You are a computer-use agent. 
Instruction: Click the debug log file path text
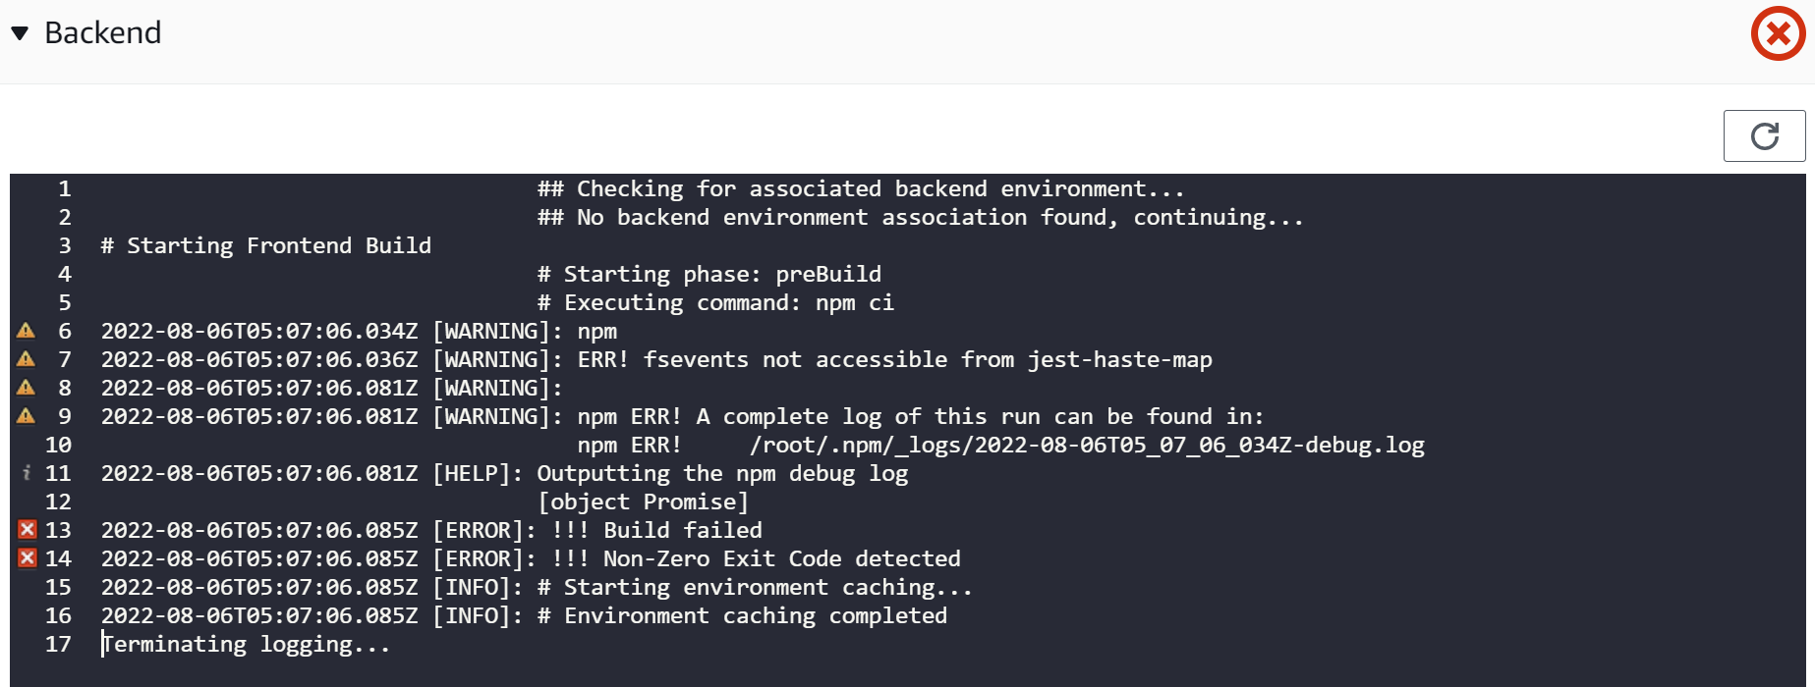pyautogui.click(x=1087, y=445)
